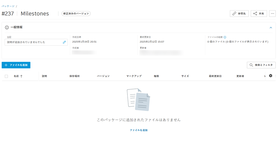The height and width of the screenshot is (142, 277).
Task: Click the ascending sort arrow next to 名前
Action: [21, 76]
